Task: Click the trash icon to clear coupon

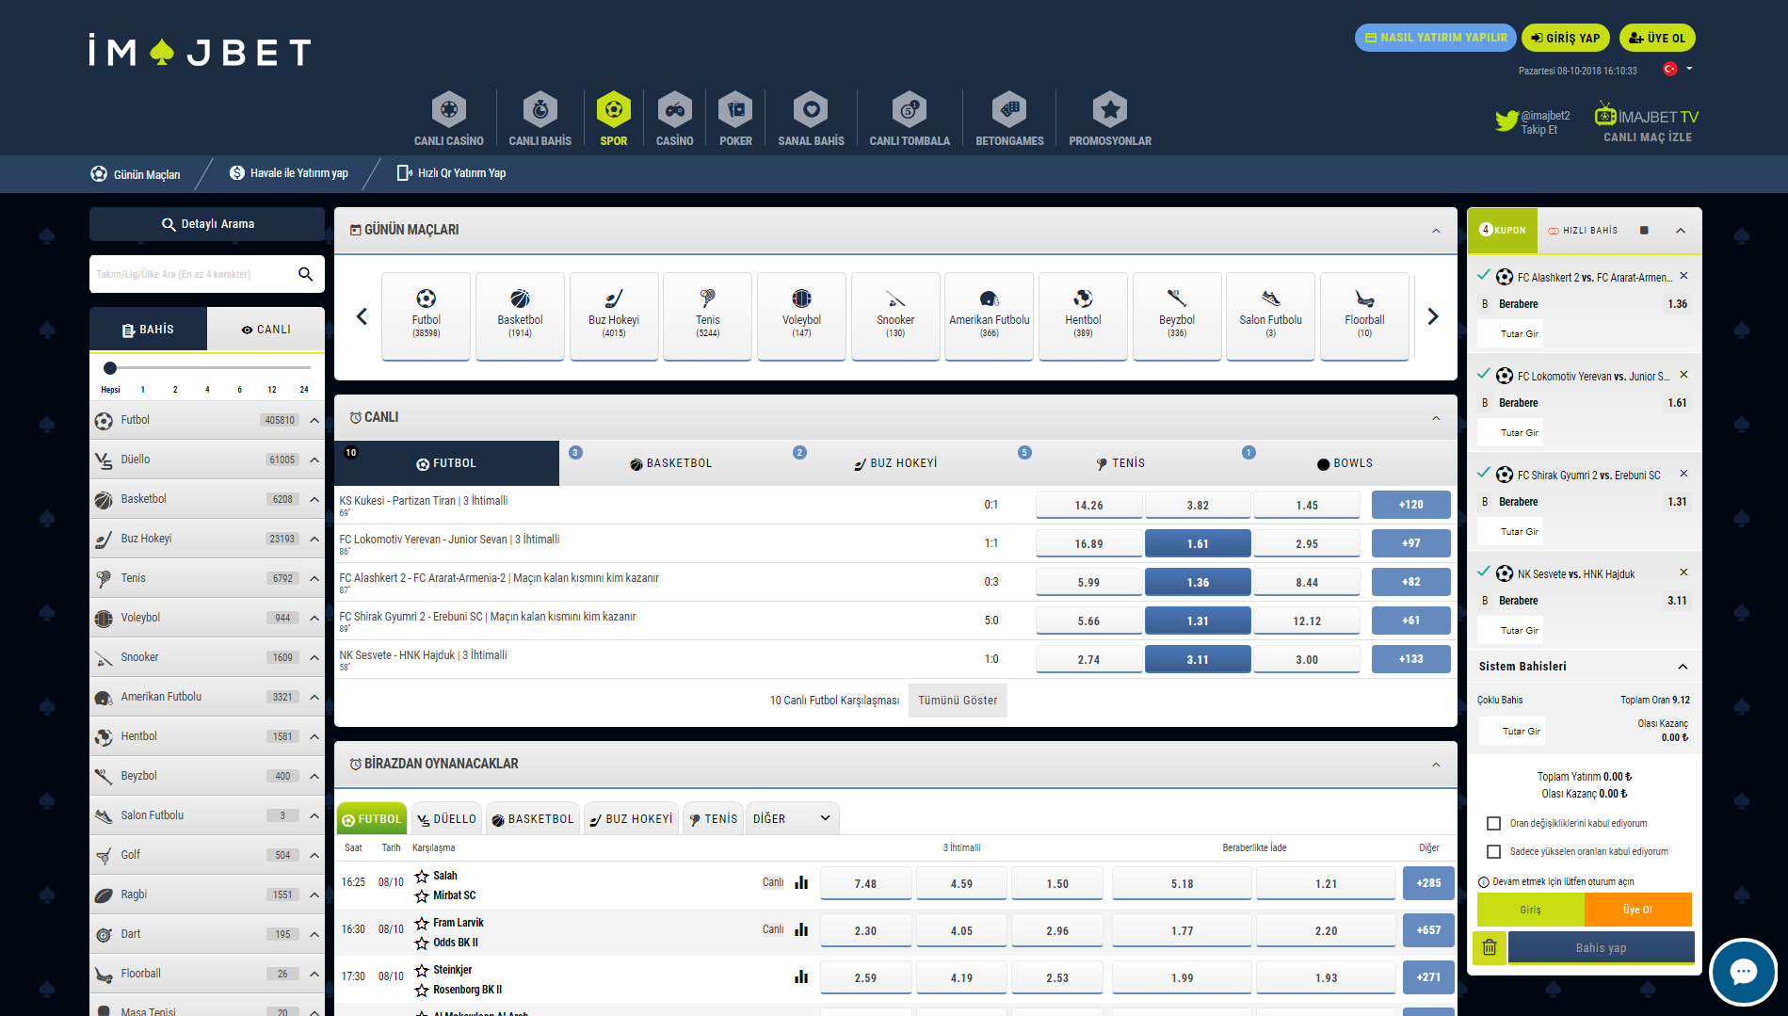Action: point(1490,947)
